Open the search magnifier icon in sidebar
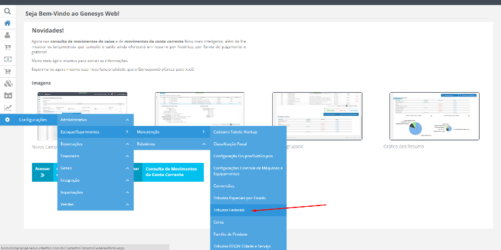 pos(8,11)
